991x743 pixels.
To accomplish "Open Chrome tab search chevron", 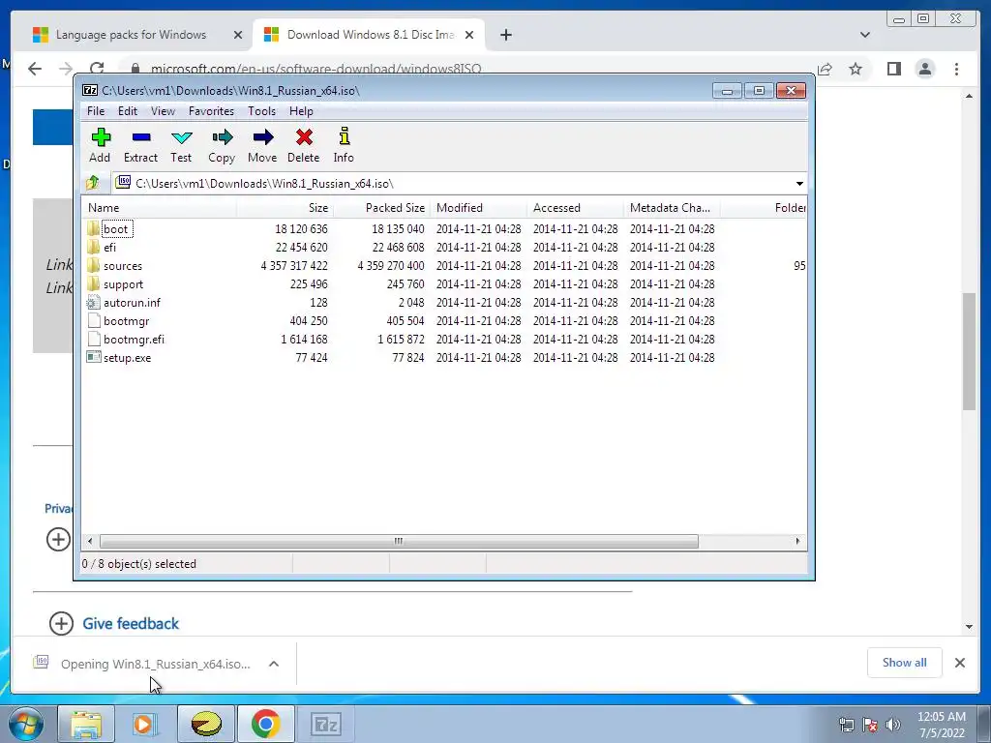I will (864, 35).
